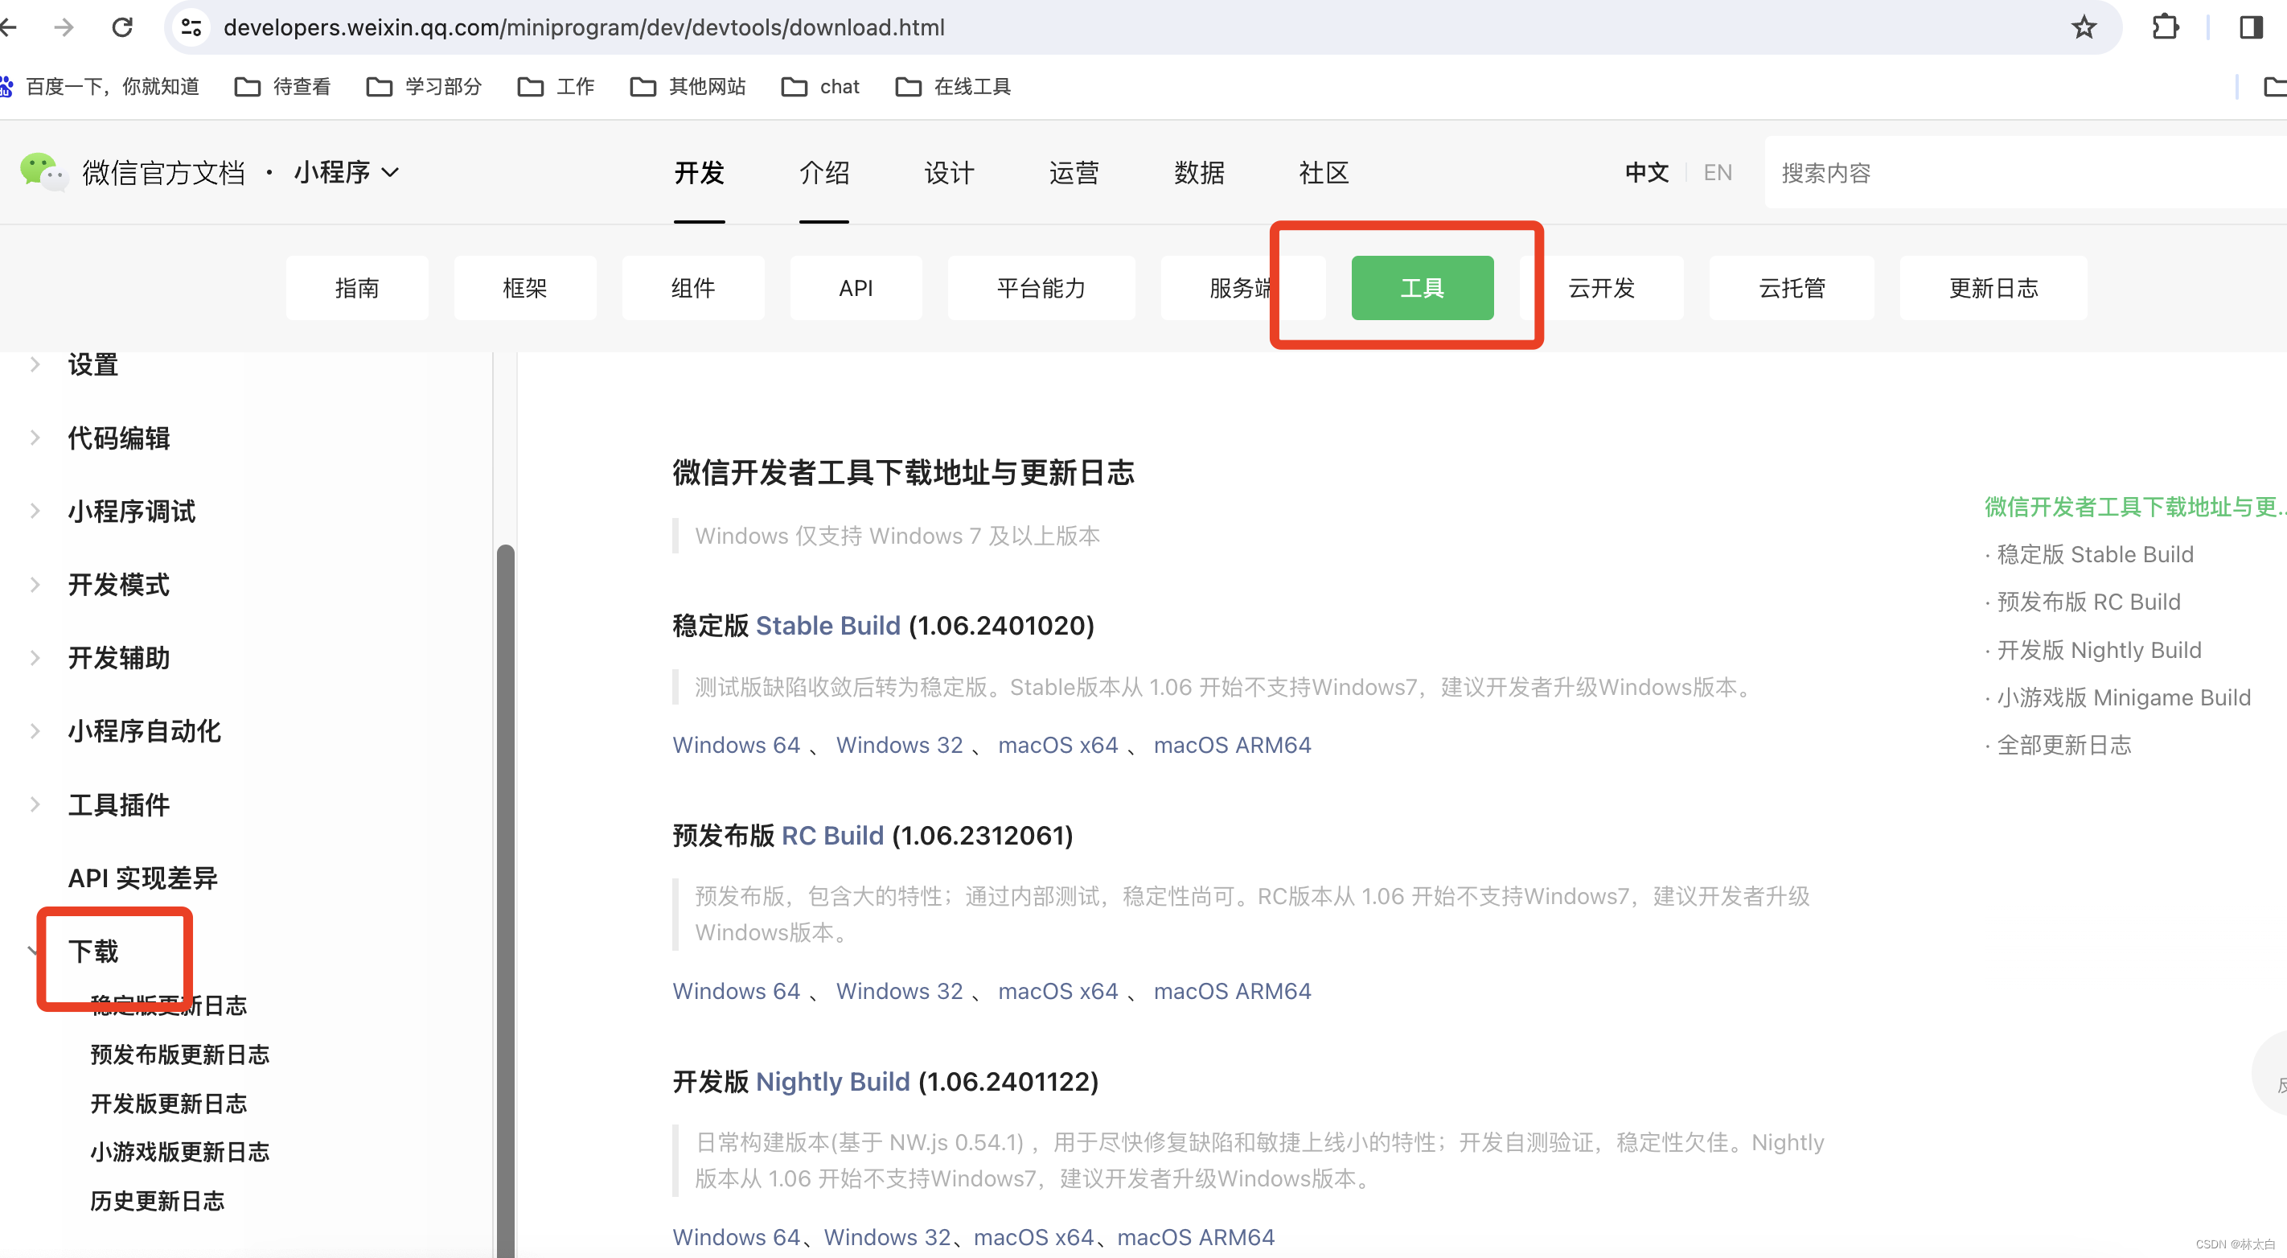Open the 其他网站 bookmark folder
Screen dimensions: 2287x1258
coord(688,86)
